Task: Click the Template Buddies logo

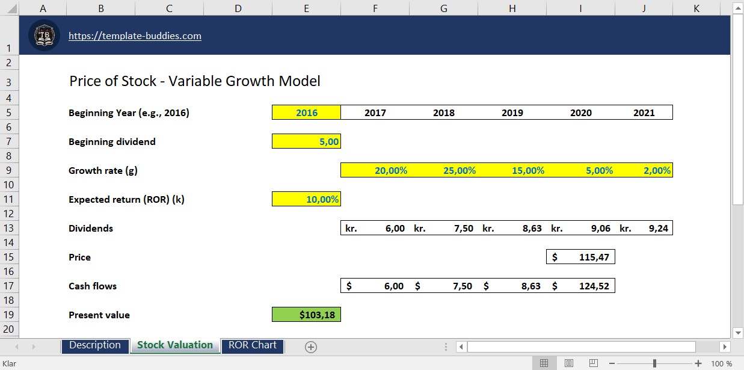Action: coord(43,35)
